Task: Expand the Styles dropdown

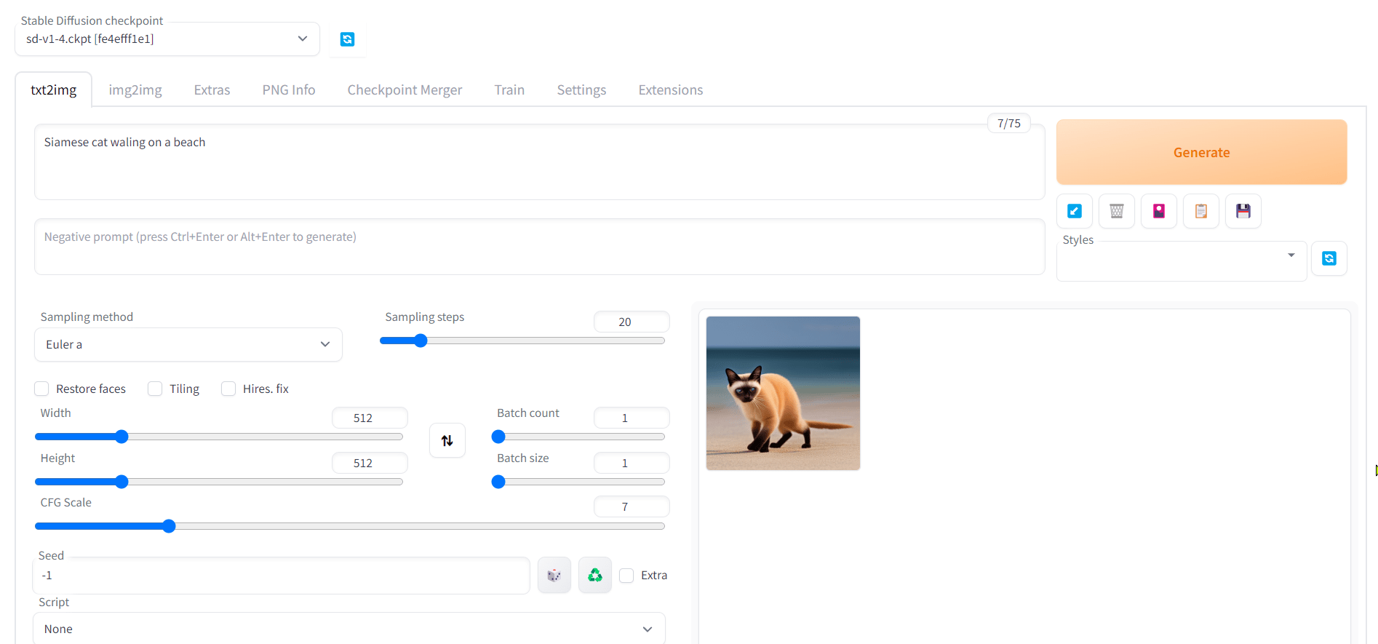Action: 1182,261
